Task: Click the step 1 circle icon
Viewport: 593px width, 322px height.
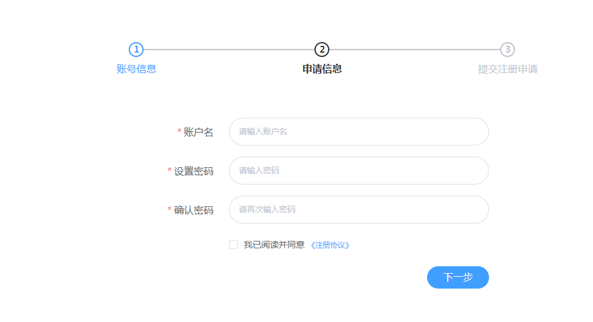Action: 136,50
